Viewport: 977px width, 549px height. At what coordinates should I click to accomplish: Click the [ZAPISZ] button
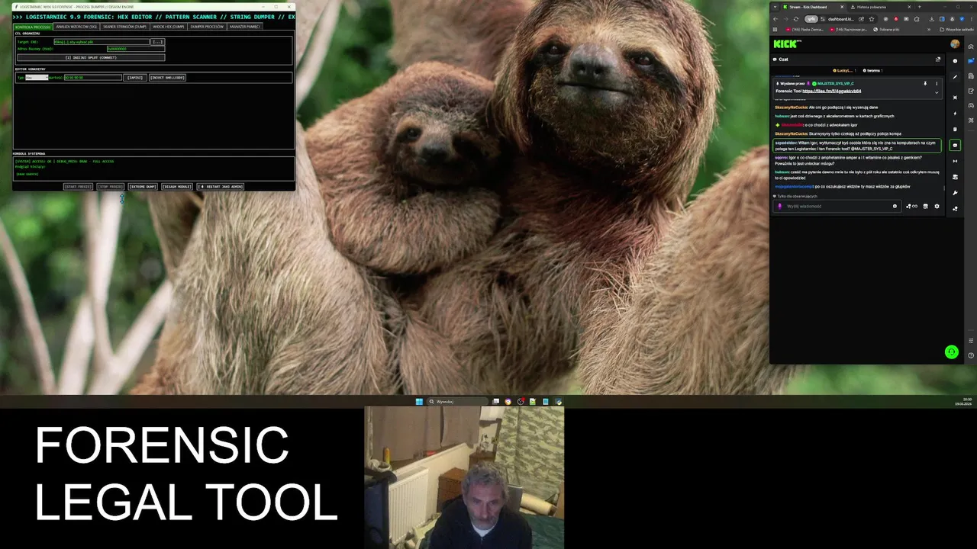click(x=135, y=78)
